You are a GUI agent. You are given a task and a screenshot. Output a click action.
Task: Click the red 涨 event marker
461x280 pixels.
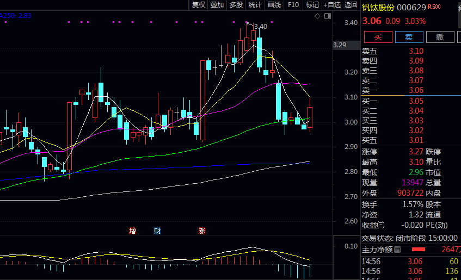pos(202,231)
